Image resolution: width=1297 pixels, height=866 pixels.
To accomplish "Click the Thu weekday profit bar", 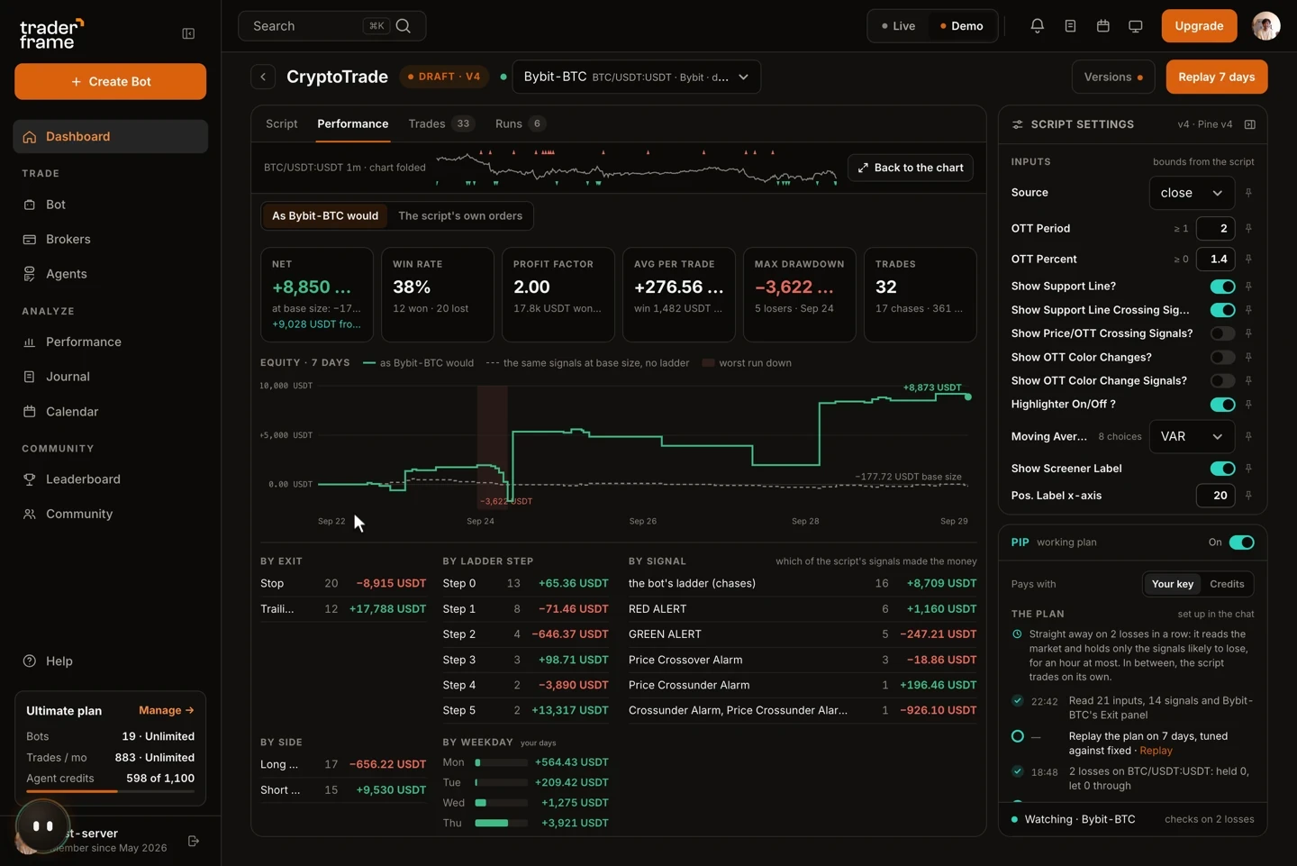I will pos(502,824).
